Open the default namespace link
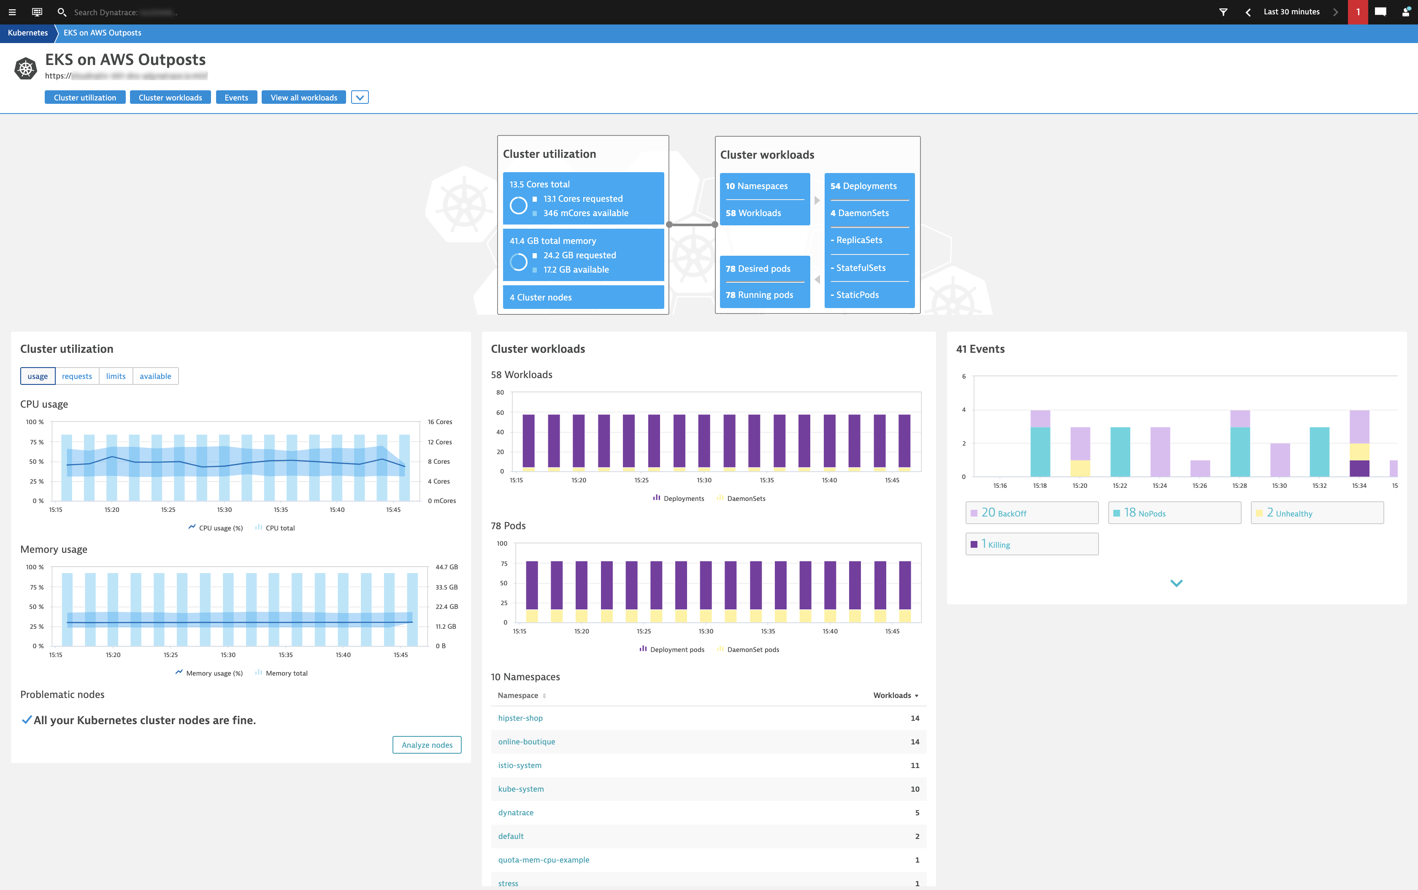This screenshot has height=890, width=1418. click(511, 836)
